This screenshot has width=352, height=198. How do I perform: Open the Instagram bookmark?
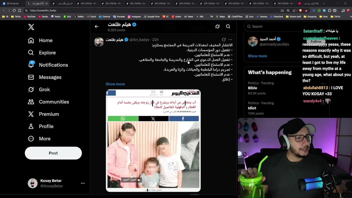[x=134, y=16]
